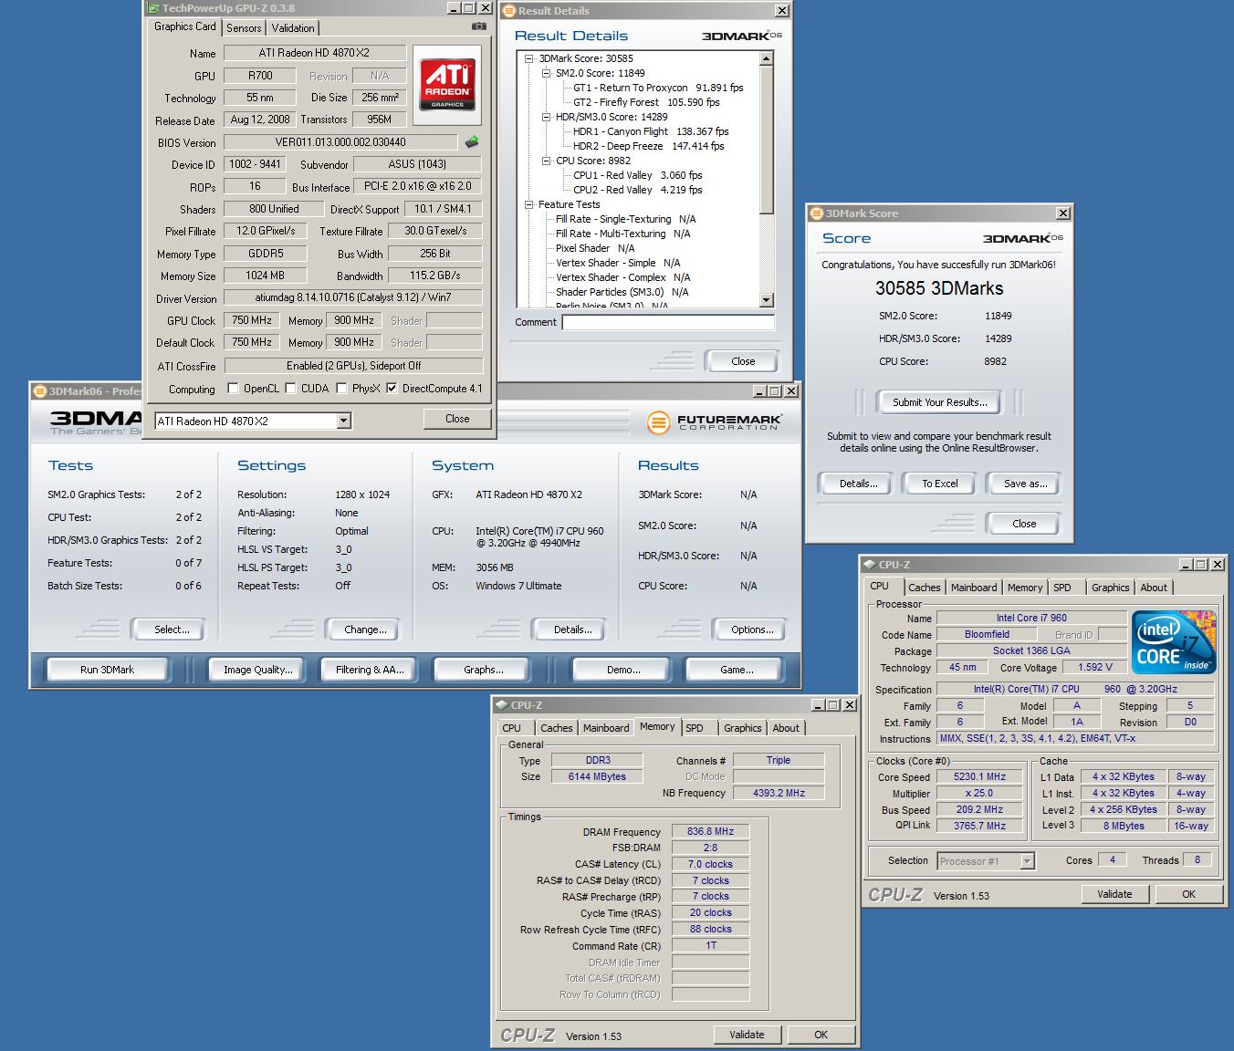This screenshot has height=1051, width=1234.
Task: Click the Result Details window title icon
Action: 509,11
